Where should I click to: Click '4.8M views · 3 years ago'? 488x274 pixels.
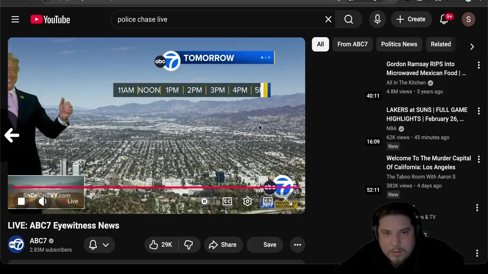[x=415, y=91]
